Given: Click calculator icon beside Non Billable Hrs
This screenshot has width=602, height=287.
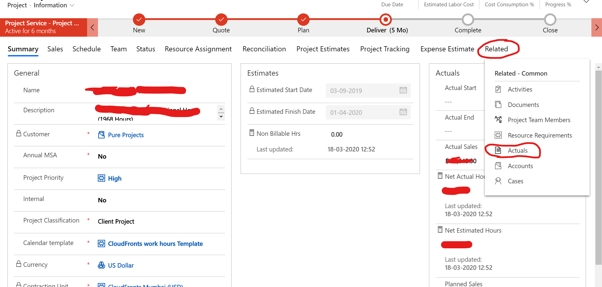Looking at the screenshot, I should [252, 133].
